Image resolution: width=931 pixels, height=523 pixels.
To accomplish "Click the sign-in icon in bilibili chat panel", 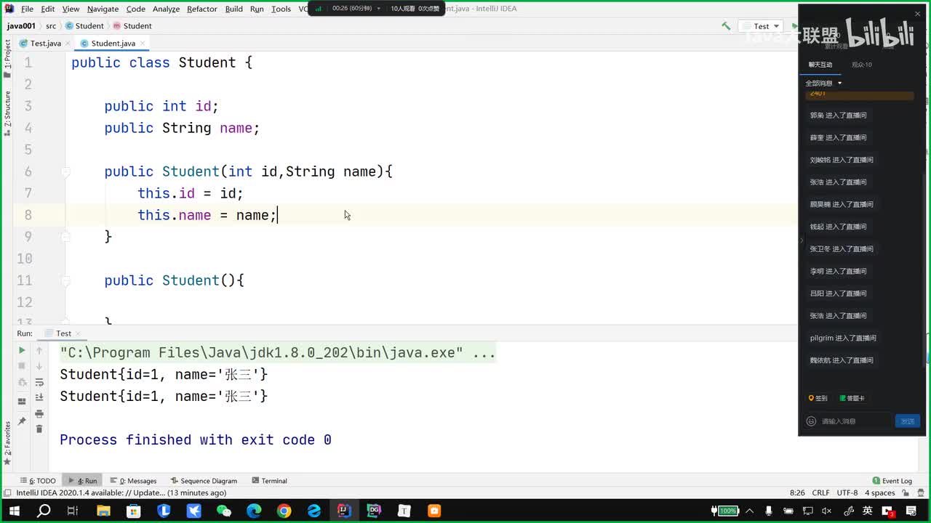I will 818,398.
